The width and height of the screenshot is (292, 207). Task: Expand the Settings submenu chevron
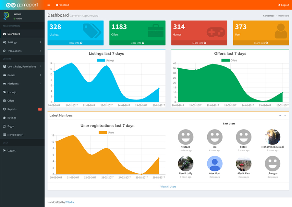[40, 42]
